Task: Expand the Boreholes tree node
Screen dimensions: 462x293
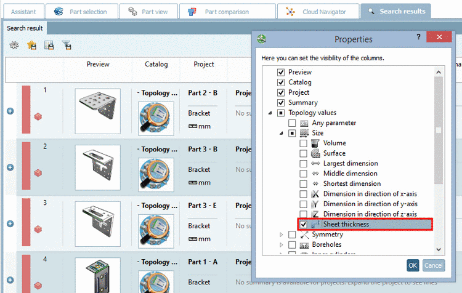Action: click(282, 245)
